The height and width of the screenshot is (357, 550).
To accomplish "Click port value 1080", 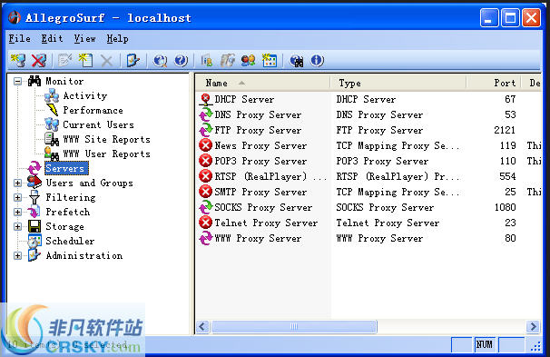I will point(505,207).
